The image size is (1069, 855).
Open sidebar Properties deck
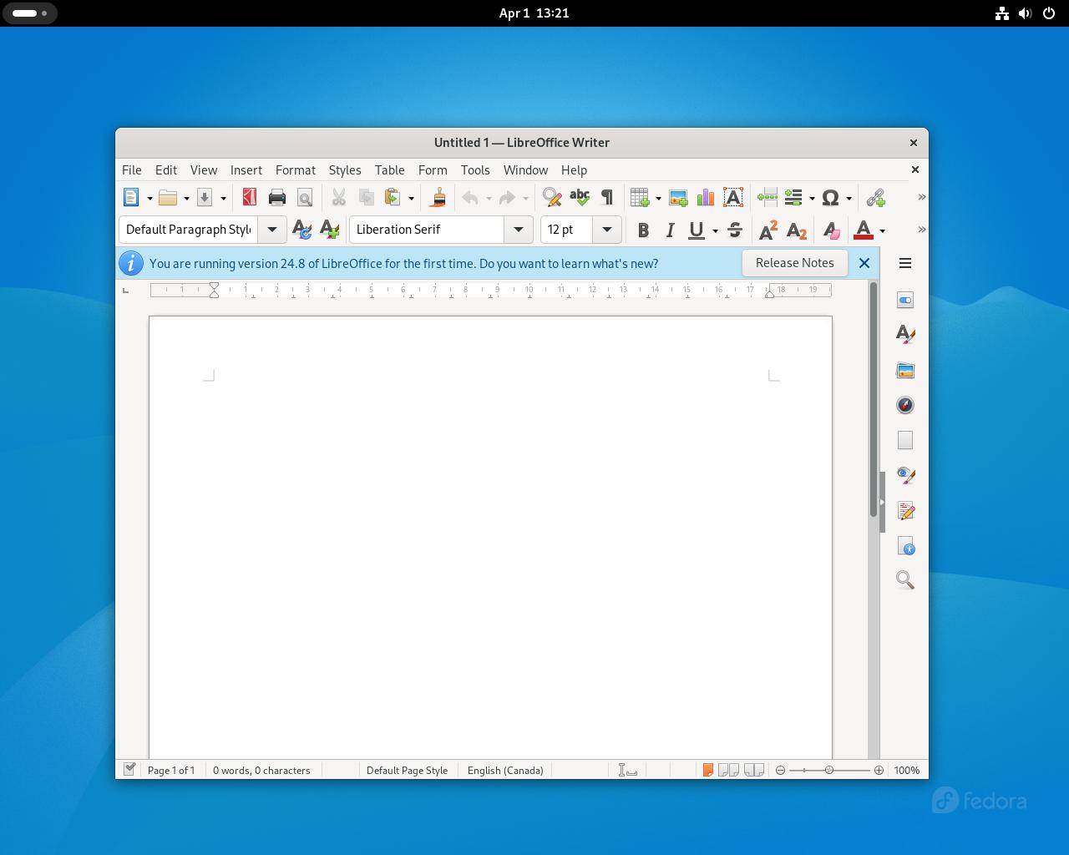[905, 300]
